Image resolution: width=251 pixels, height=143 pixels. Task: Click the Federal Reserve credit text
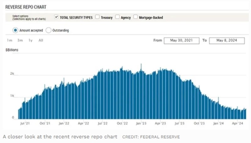151,137
